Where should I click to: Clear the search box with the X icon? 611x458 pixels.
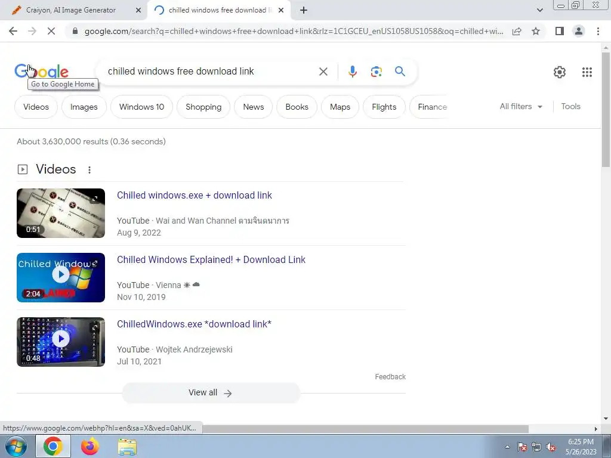(323, 72)
